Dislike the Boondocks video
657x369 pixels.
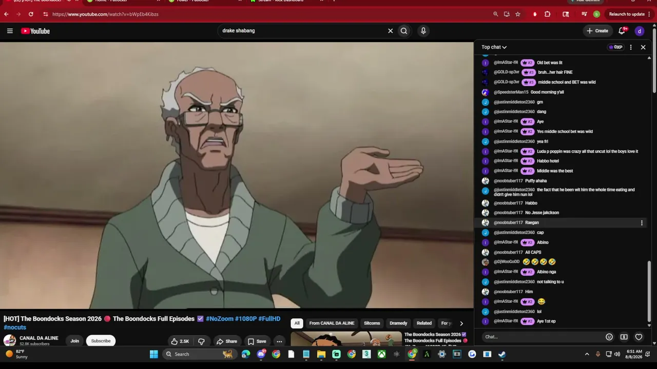pyautogui.click(x=201, y=341)
